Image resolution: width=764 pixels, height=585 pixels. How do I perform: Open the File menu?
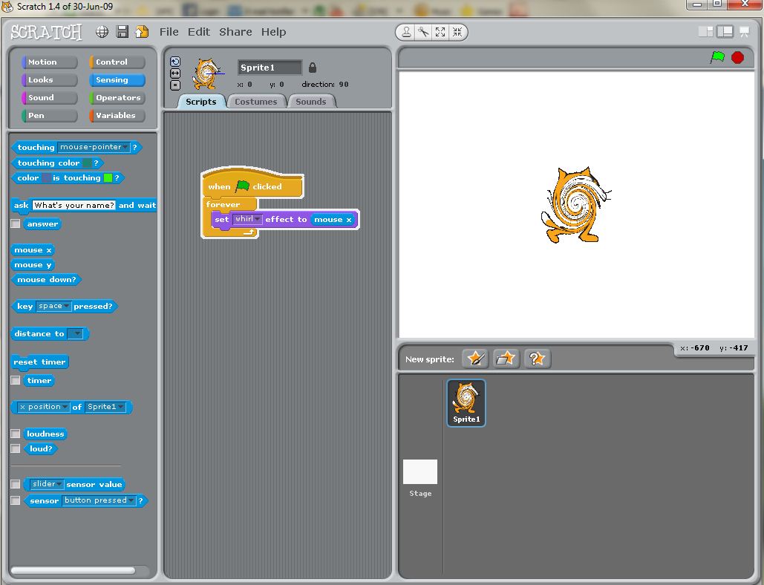point(169,32)
